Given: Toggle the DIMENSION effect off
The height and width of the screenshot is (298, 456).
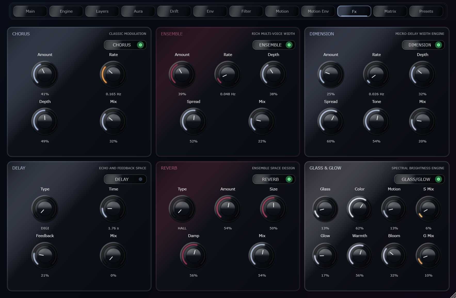Looking at the screenshot, I should tap(423, 45).
